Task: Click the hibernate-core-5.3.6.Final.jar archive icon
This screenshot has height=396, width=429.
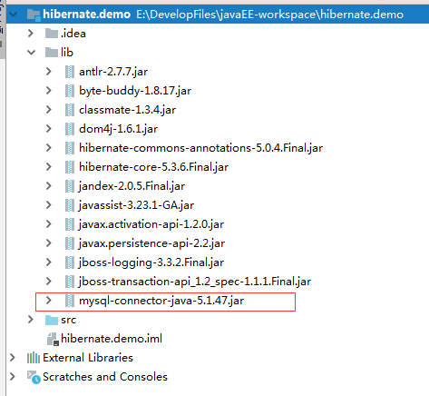Action: pyautogui.click(x=70, y=167)
